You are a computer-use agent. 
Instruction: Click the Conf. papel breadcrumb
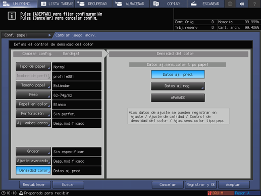click(27, 35)
